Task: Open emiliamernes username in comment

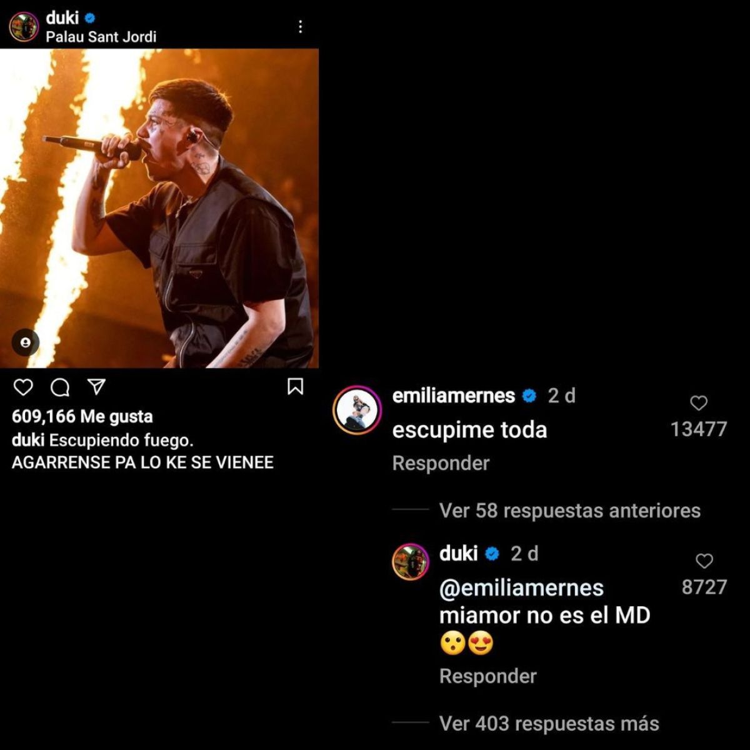Action: point(453,396)
